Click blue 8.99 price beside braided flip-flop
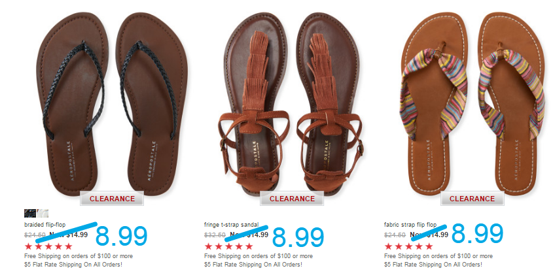 [x=121, y=236]
